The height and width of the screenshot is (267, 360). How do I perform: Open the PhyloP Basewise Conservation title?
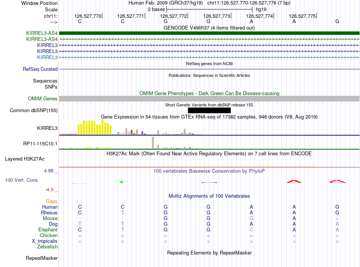coord(209,171)
